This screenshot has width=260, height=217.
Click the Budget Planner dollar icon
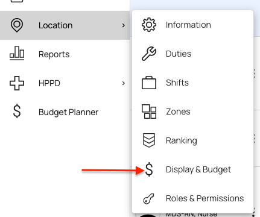pos(17,111)
